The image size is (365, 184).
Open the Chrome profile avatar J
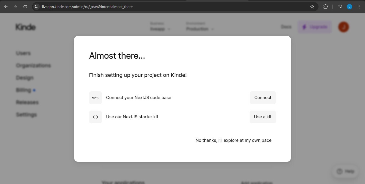pos(350,7)
